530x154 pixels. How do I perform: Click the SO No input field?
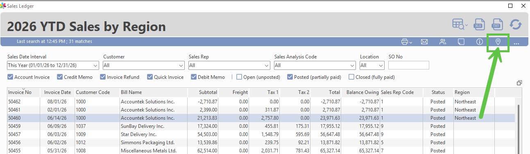[x=408, y=65]
